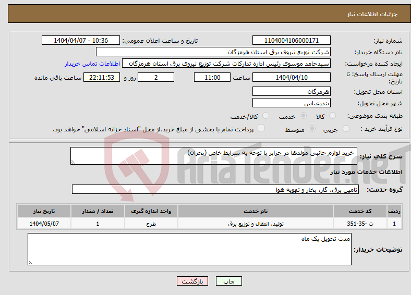Click the گروه خدمت service group field
Viewport: 411px width, 295px height.
pos(215,189)
